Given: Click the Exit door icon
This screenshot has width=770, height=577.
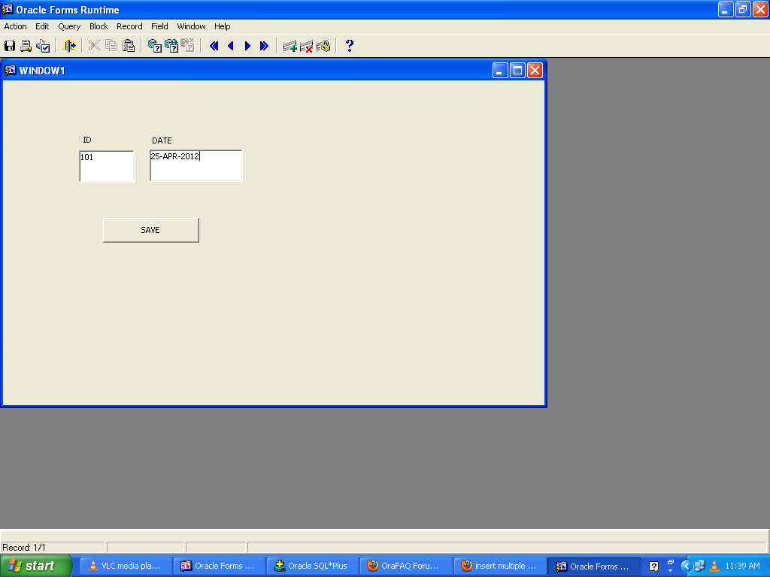Looking at the screenshot, I should (70, 46).
